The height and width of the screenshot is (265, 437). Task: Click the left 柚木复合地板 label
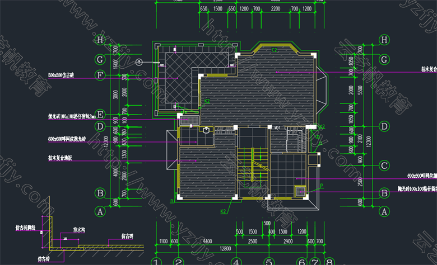60,158
